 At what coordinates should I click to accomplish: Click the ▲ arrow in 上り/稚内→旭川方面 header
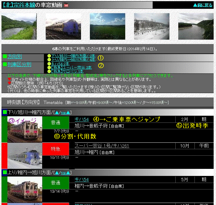(x=57, y=173)
